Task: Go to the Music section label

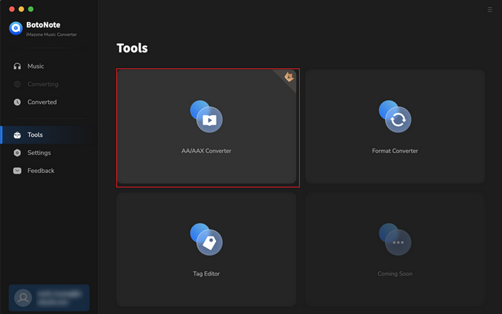Action: pyautogui.click(x=36, y=66)
